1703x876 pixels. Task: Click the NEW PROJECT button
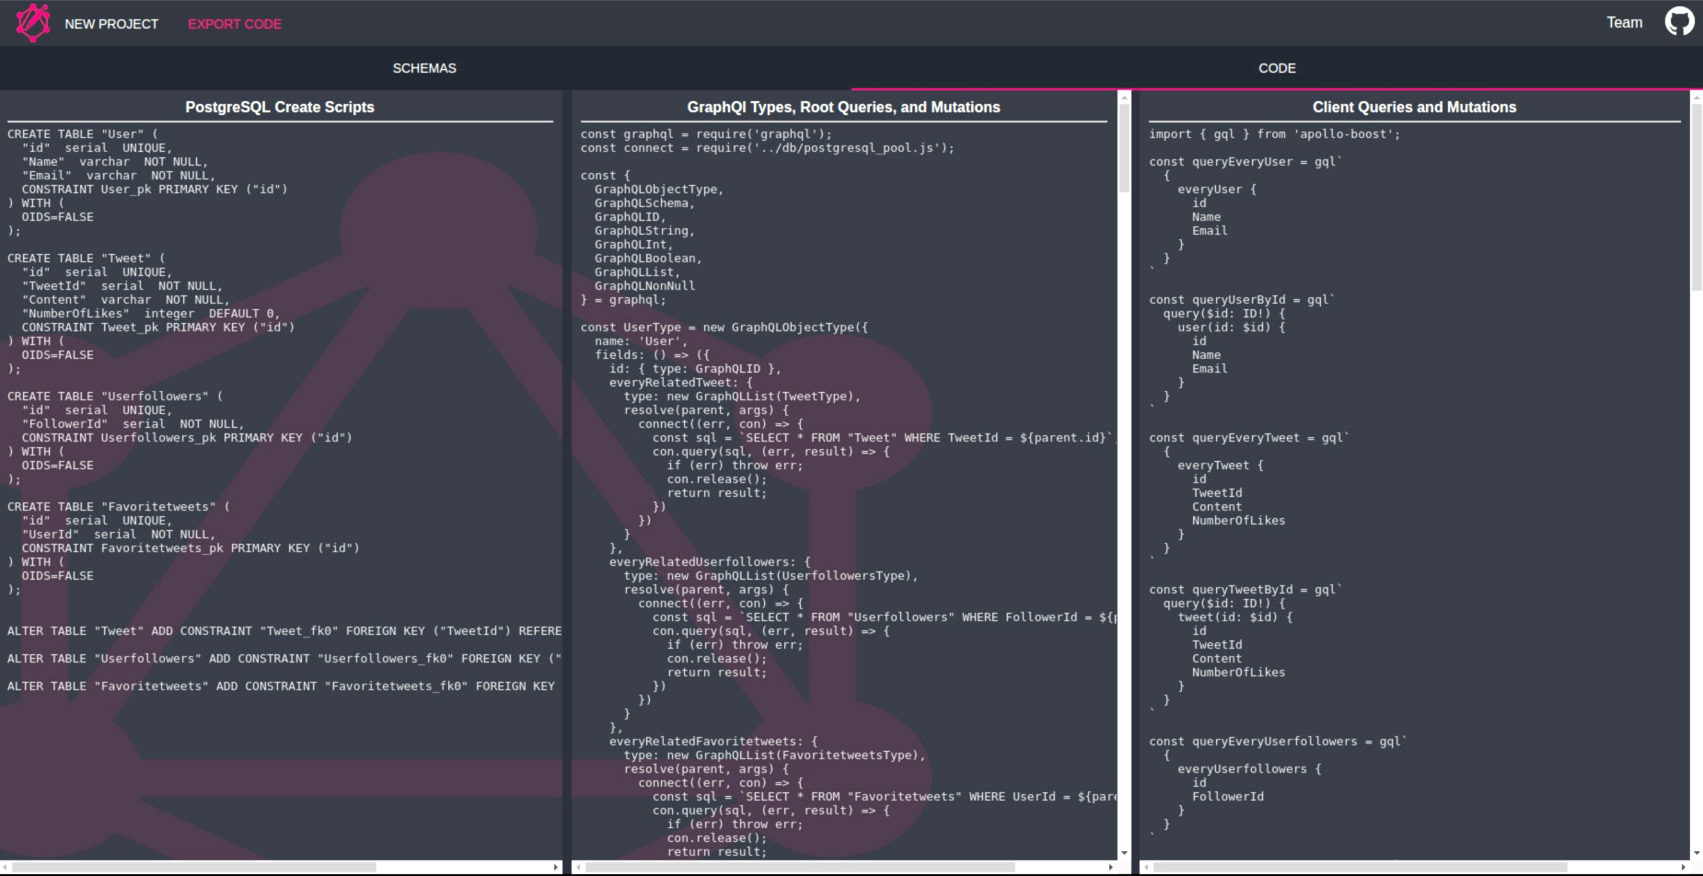[x=110, y=23]
